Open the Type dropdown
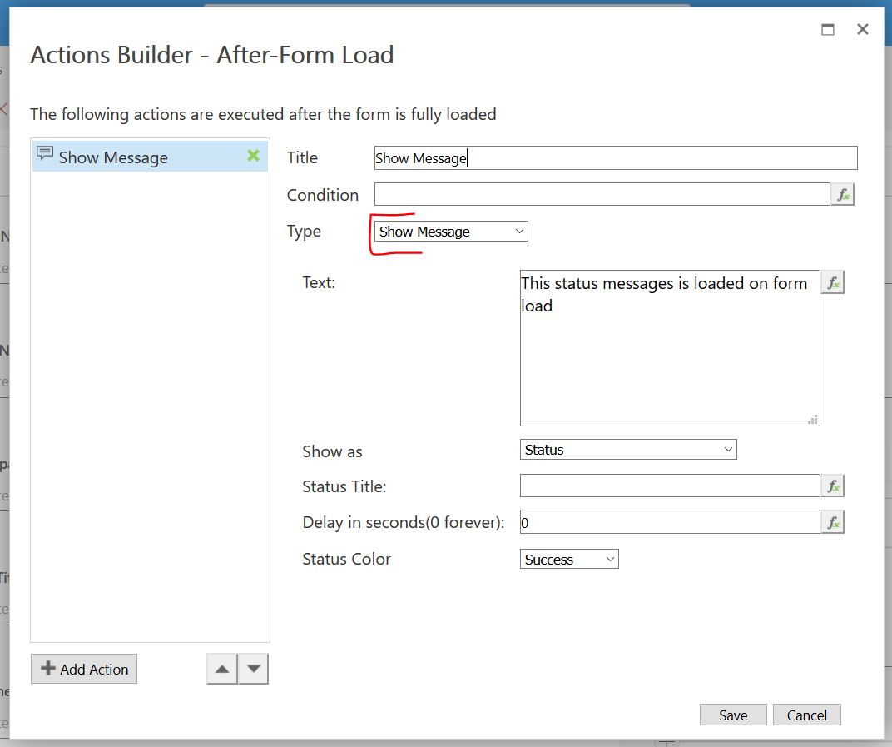 450,232
